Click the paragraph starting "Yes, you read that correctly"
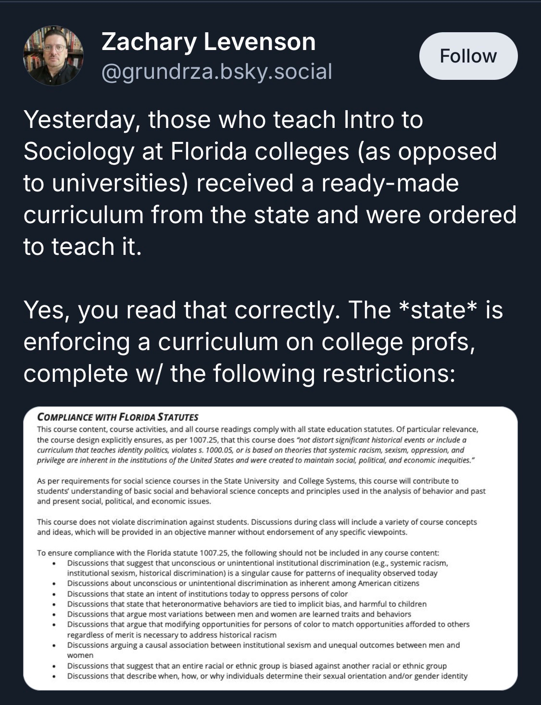The height and width of the screenshot is (705, 541). tap(263, 341)
